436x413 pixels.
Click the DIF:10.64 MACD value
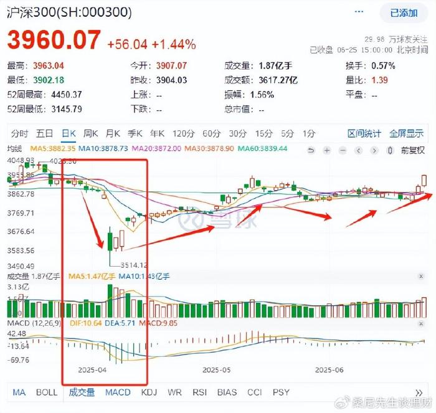click(x=85, y=323)
